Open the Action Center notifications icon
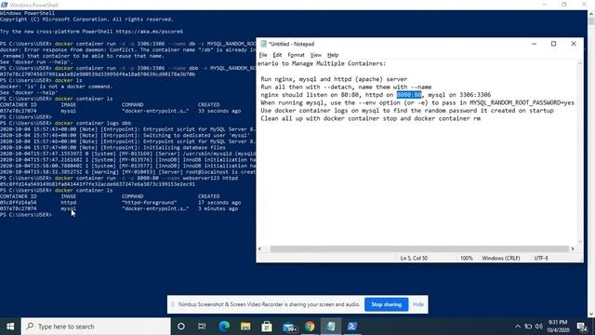 point(582,327)
